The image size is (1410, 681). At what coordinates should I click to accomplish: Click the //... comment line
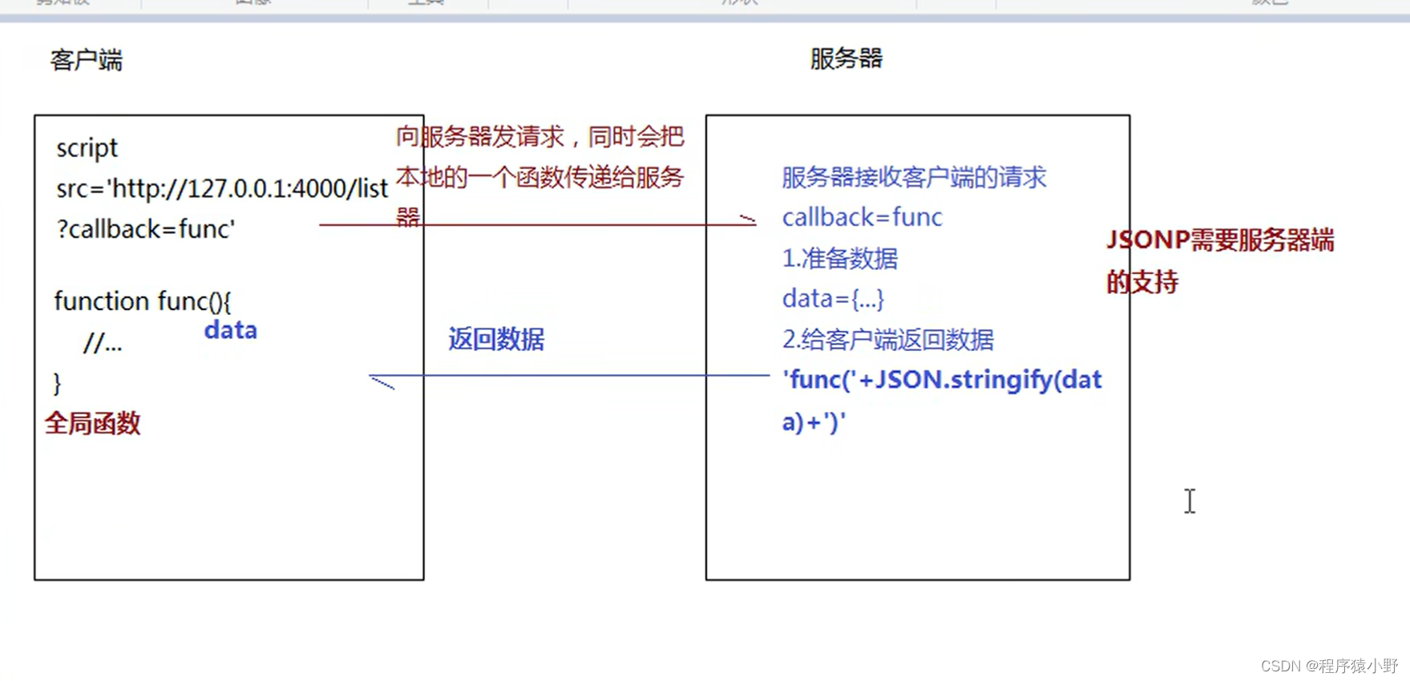(x=103, y=343)
